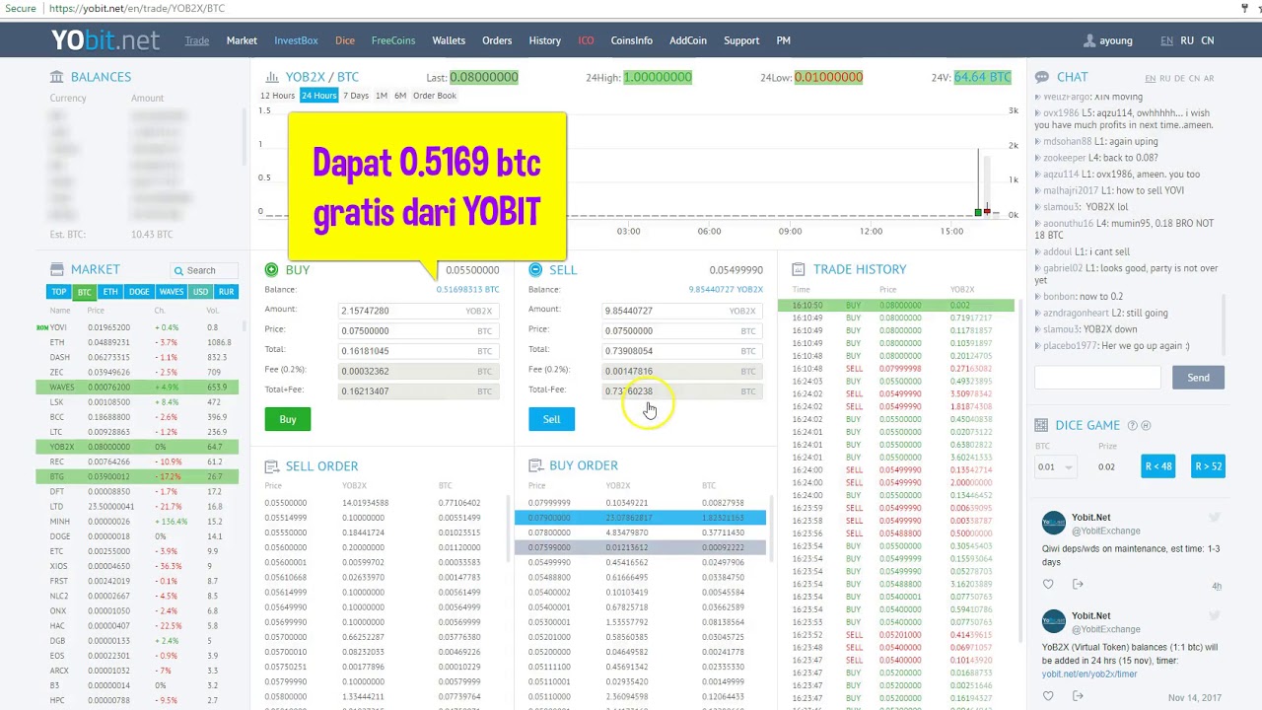Click the Trade History panel icon
This screenshot has width=1262, height=710.
coord(799,269)
